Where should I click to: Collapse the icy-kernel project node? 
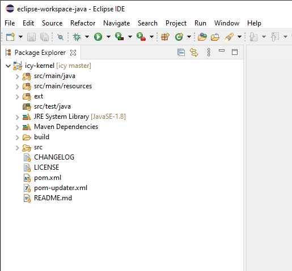click(8, 66)
